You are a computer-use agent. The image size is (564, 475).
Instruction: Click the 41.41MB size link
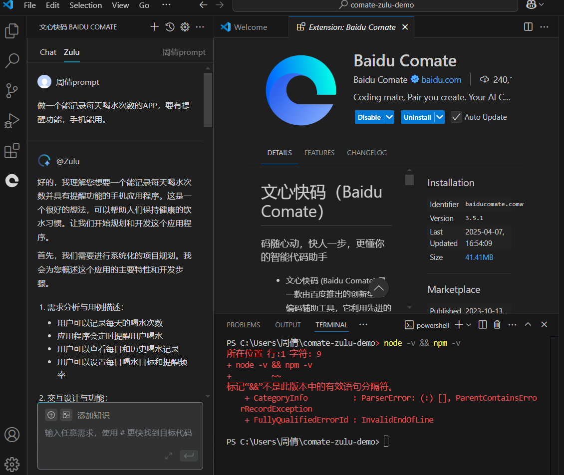point(479,257)
